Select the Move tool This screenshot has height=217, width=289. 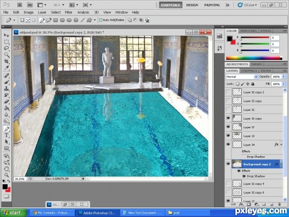tap(6, 35)
